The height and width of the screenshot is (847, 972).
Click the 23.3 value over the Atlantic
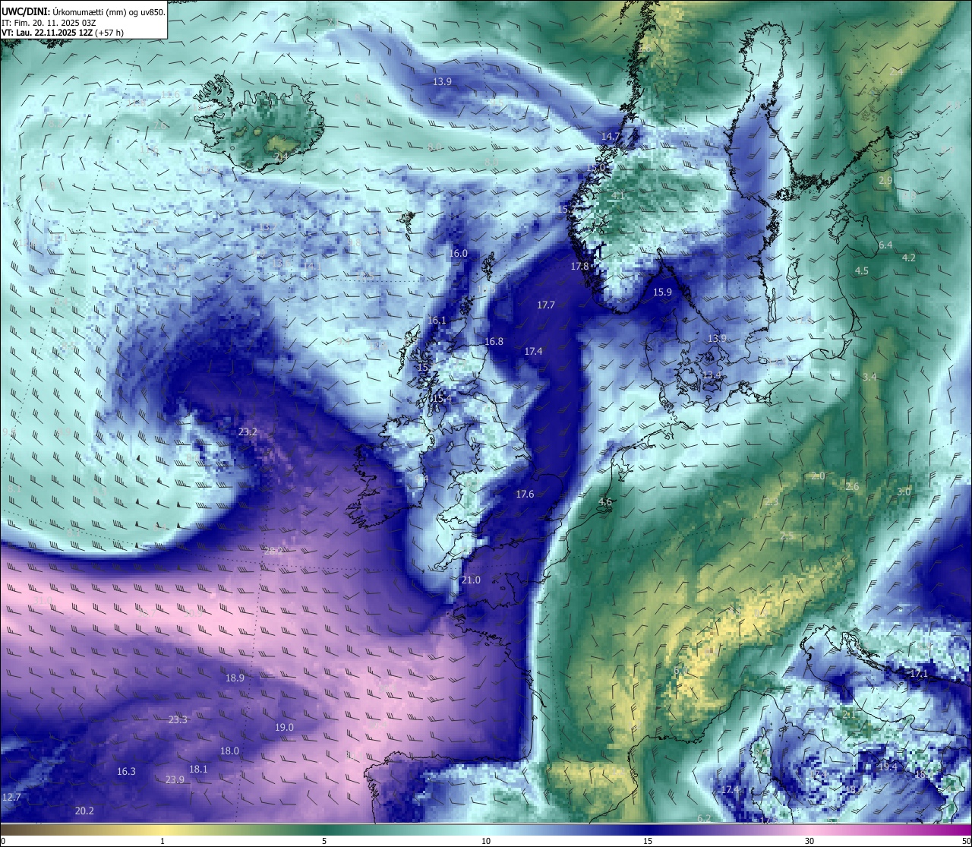[178, 720]
